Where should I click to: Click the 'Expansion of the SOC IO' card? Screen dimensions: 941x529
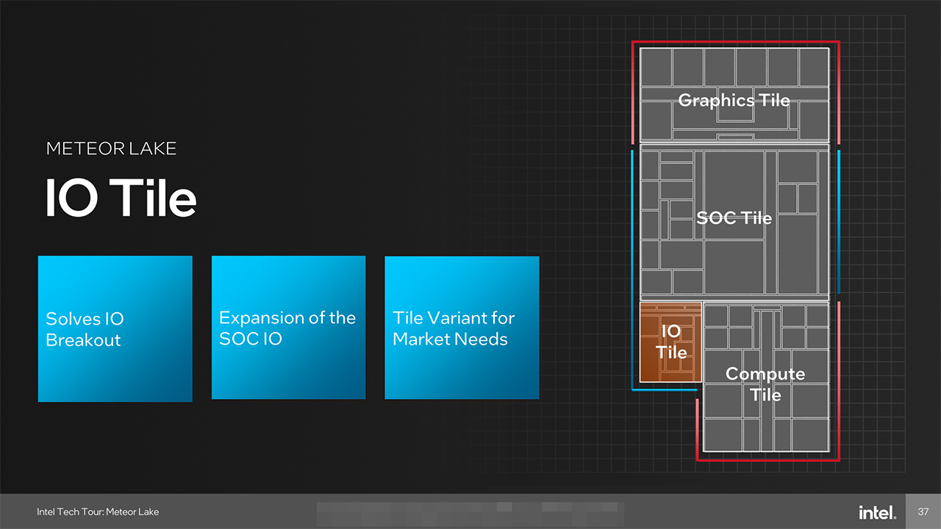click(288, 328)
